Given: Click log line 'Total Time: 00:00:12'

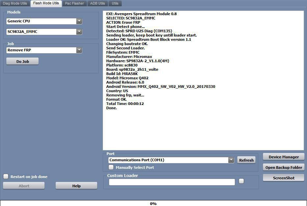Looking at the screenshot, I should (x=125, y=104).
